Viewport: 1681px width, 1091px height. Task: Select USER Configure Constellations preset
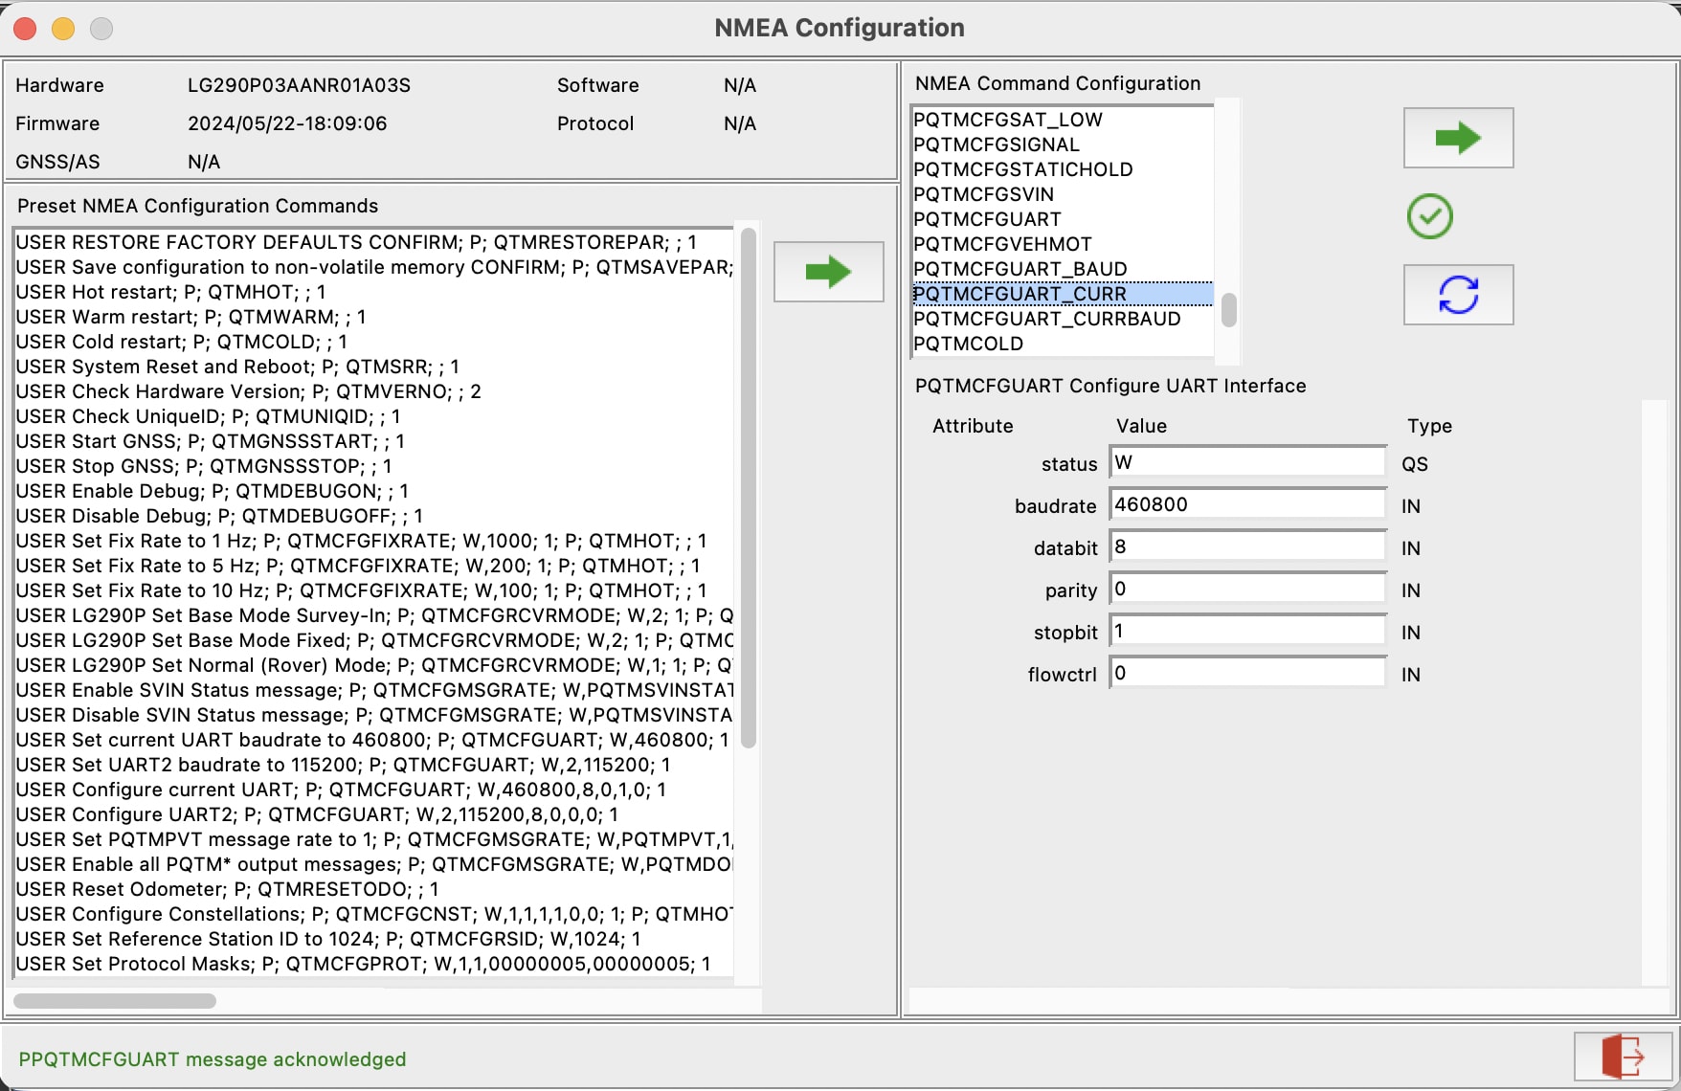point(374,914)
